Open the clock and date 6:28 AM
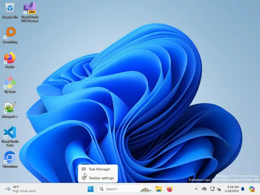Screen dimensions: 260x195 [x=232, y=189]
